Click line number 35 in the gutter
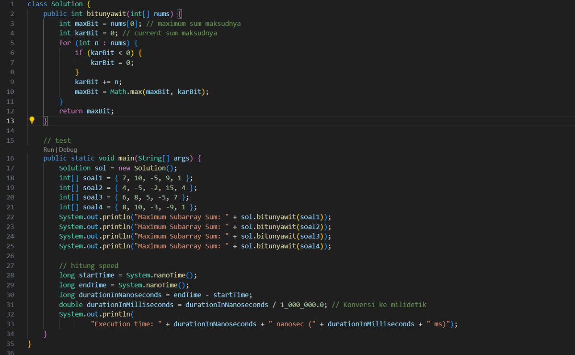This screenshot has height=355, width=575. [11, 344]
